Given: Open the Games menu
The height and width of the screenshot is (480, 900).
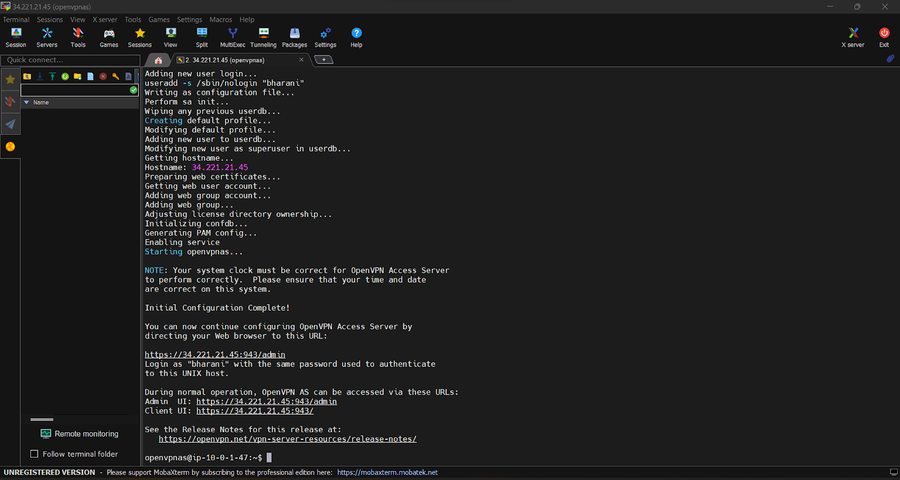Looking at the screenshot, I should pyautogui.click(x=159, y=20).
